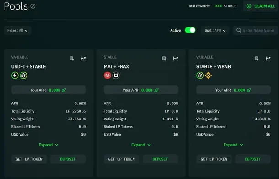279x179 pixels.
Task: View chart icon for USDFI + STABLE pool
Action: tap(83, 59)
